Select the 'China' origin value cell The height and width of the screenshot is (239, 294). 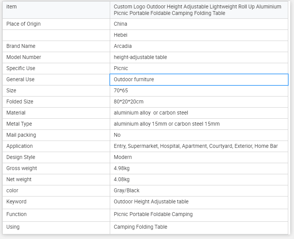(x=121, y=24)
